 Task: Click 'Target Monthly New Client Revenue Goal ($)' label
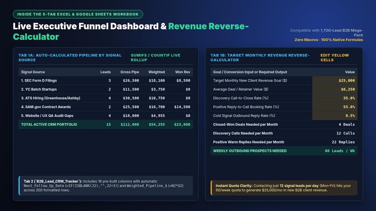pos(250,81)
